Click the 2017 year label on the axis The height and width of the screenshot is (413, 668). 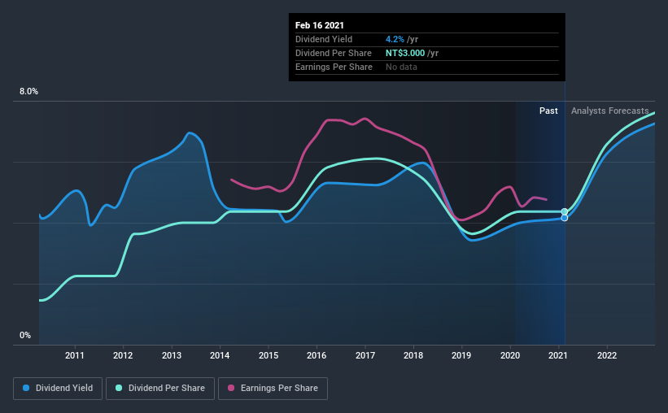(365, 355)
